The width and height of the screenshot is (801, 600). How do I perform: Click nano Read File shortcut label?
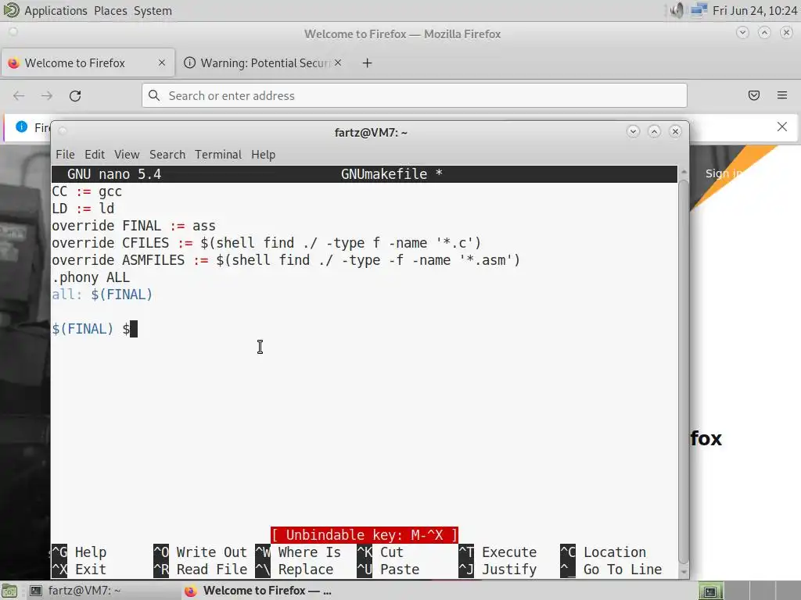point(211,570)
